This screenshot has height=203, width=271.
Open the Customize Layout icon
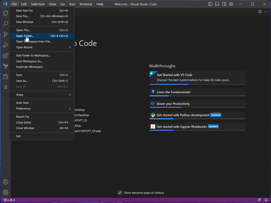tap(231, 4)
